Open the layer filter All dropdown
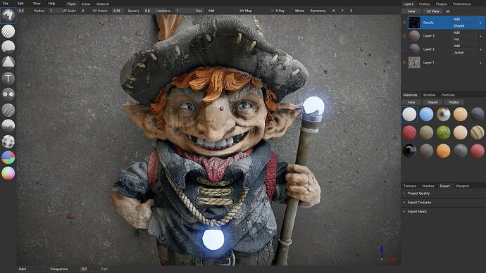486x273 pixels. (464, 11)
